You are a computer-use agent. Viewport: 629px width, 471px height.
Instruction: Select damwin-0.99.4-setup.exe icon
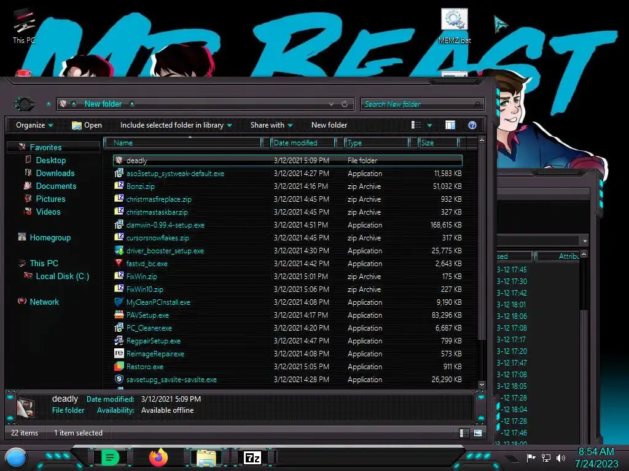pos(119,224)
